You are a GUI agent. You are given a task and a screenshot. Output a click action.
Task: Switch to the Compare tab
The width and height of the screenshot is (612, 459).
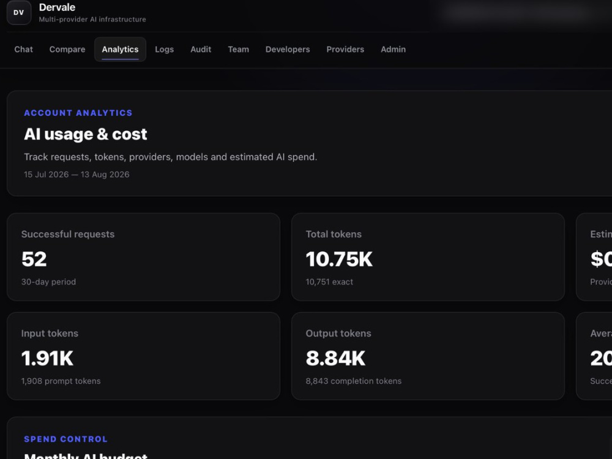(x=67, y=49)
